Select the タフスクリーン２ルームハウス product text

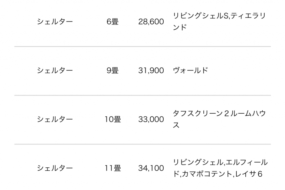[219, 114]
